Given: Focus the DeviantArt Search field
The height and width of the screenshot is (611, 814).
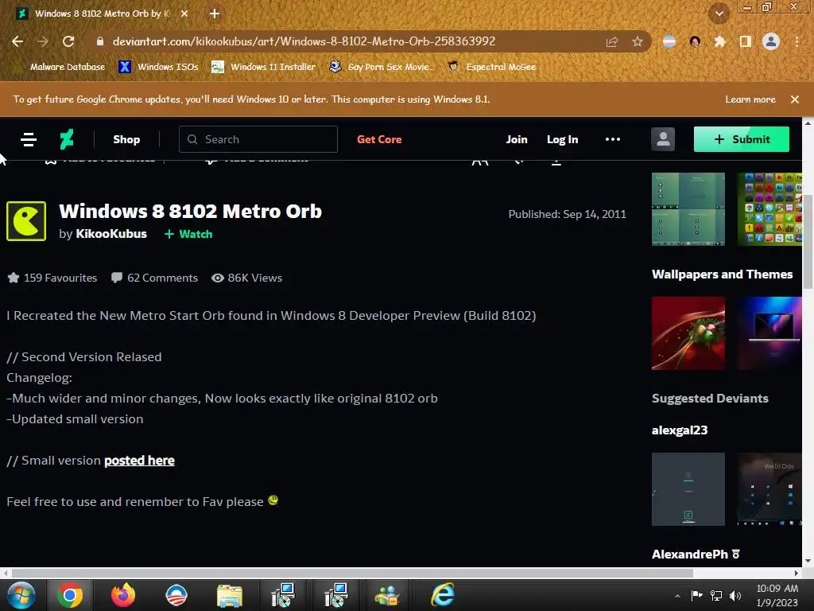Looking at the screenshot, I should point(258,139).
